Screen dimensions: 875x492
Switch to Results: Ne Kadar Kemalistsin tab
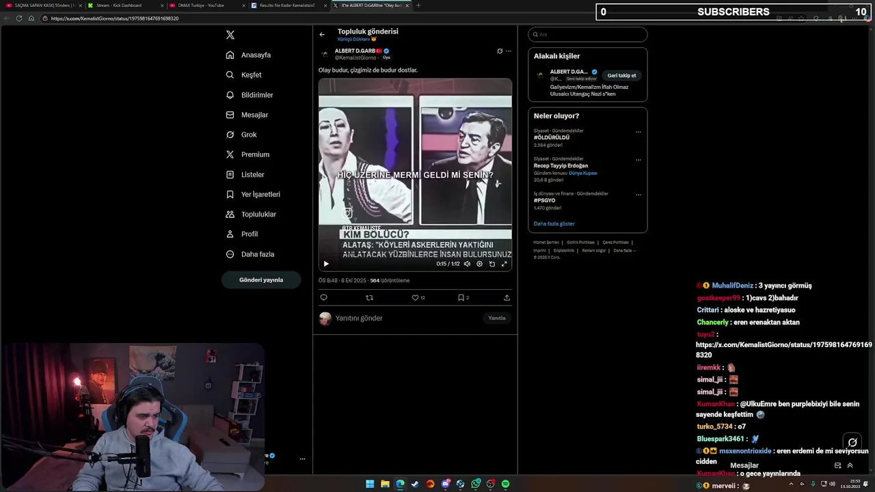point(288,5)
